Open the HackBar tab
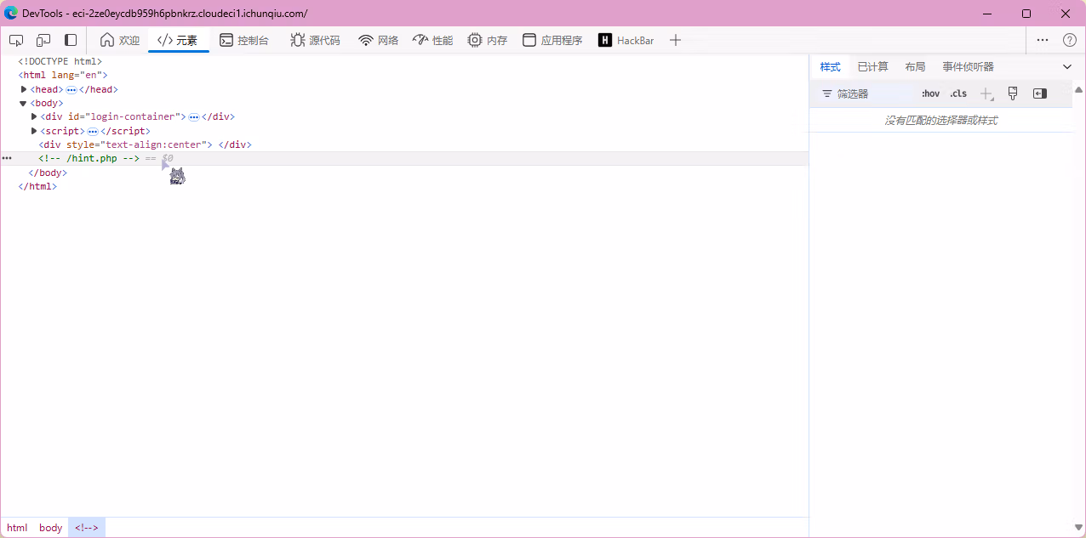 click(x=626, y=40)
